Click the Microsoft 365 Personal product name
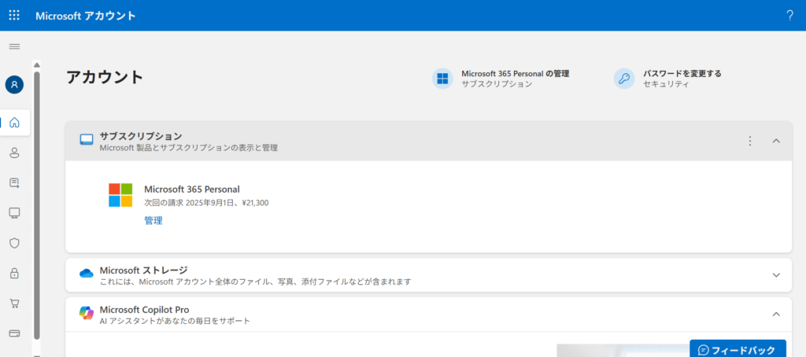The height and width of the screenshot is (357, 806). pyautogui.click(x=192, y=190)
